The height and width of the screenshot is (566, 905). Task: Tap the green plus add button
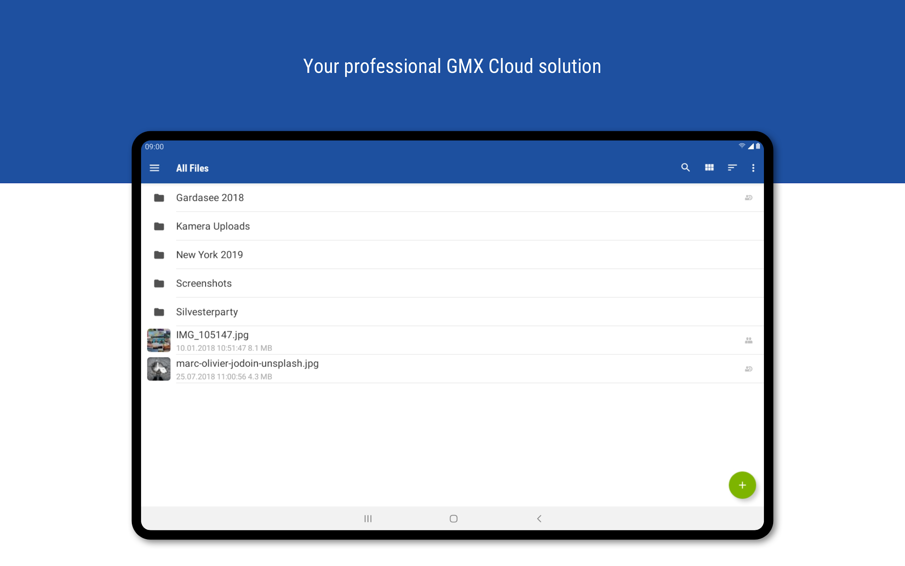[742, 485]
